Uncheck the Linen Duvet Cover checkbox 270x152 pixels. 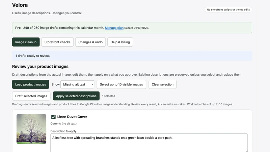point(53,117)
